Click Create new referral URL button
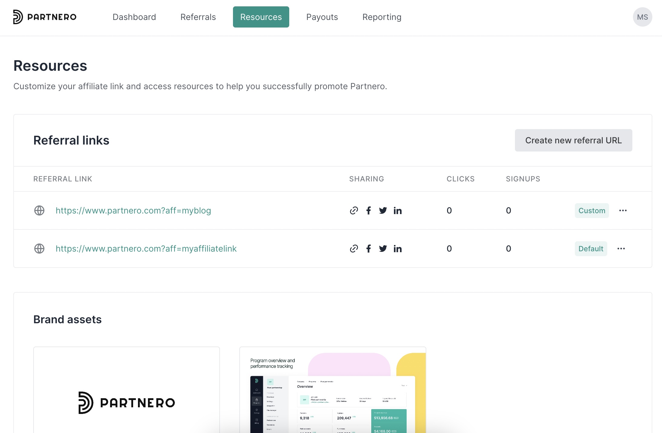The image size is (662, 433). click(573, 140)
